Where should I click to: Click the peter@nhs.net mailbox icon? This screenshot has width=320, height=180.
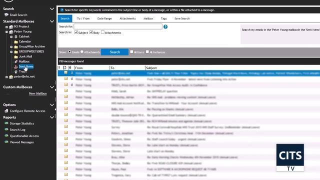coord(11,76)
